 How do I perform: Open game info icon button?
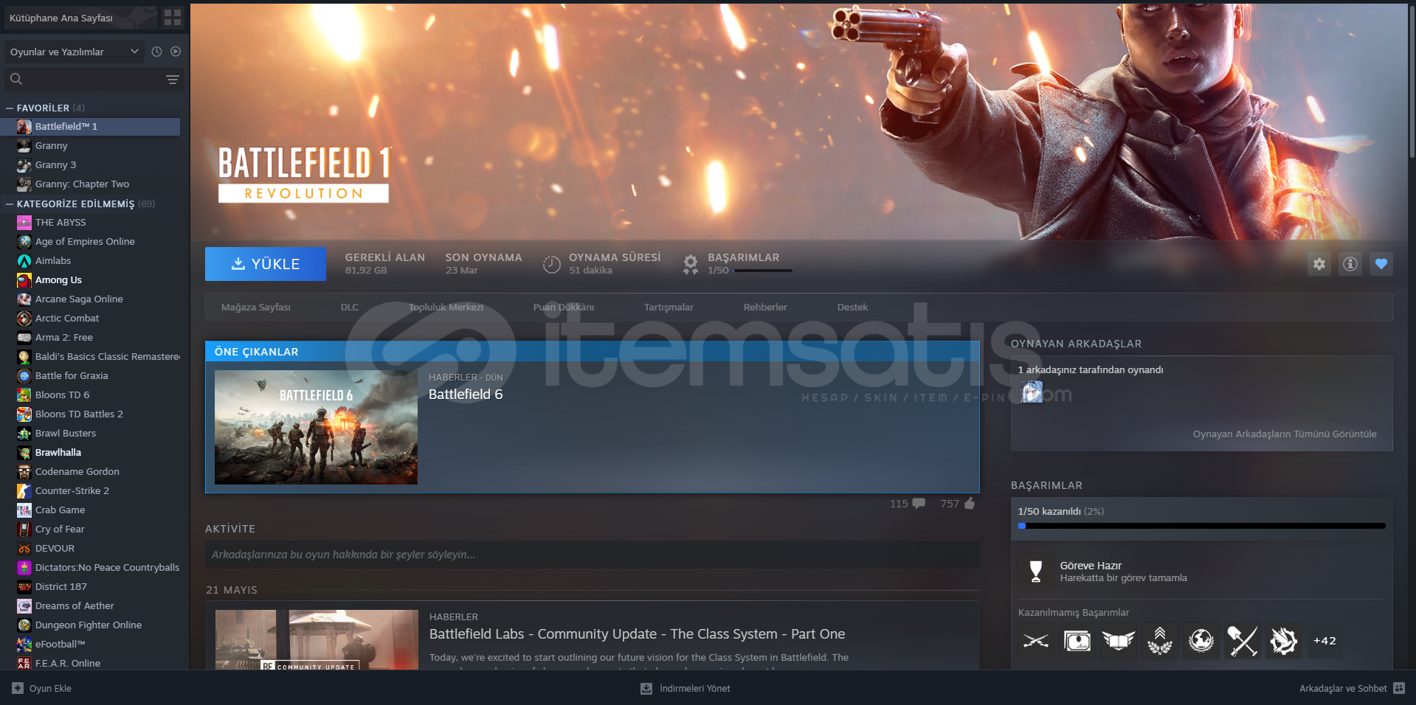pyautogui.click(x=1350, y=264)
